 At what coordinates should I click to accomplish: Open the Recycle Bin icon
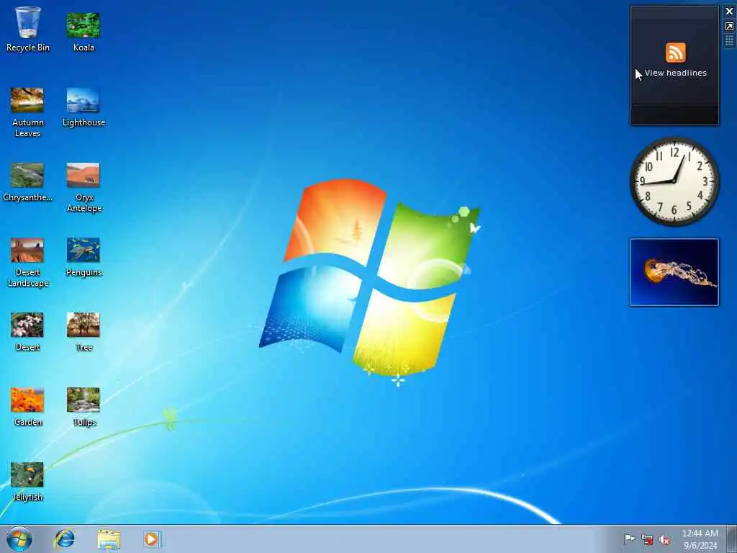(28, 29)
